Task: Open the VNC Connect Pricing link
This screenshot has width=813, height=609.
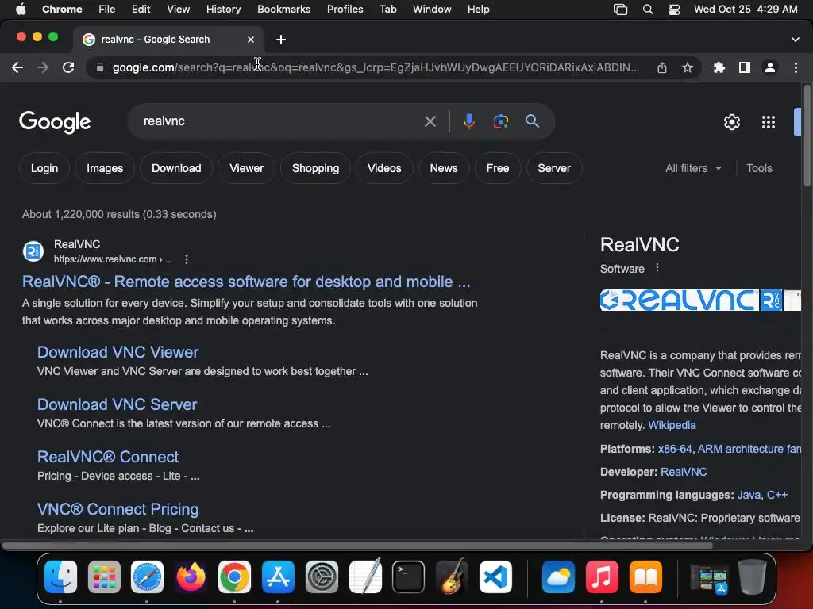Action: pyautogui.click(x=118, y=509)
